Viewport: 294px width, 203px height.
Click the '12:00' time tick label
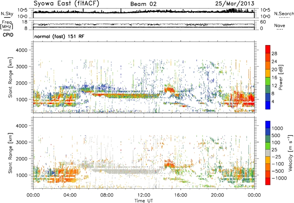[x=144, y=195]
